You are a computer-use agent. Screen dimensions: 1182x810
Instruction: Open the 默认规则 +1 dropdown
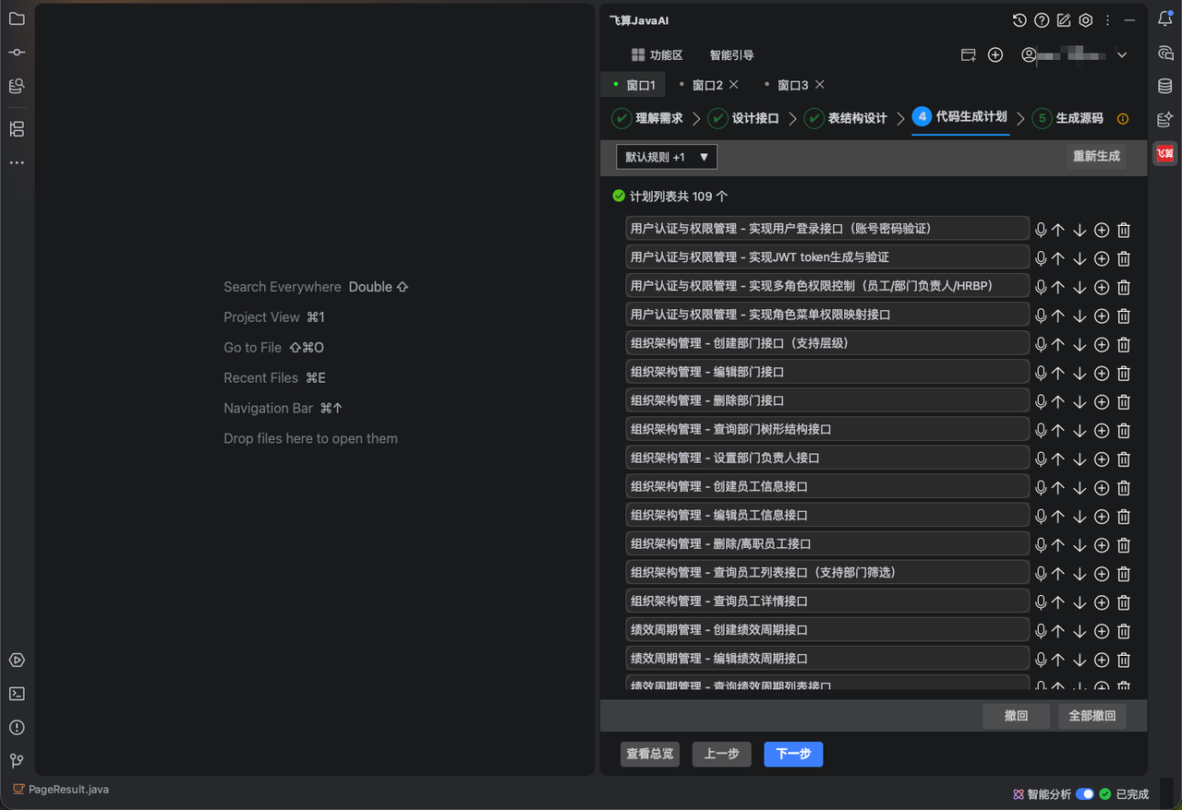(x=667, y=157)
